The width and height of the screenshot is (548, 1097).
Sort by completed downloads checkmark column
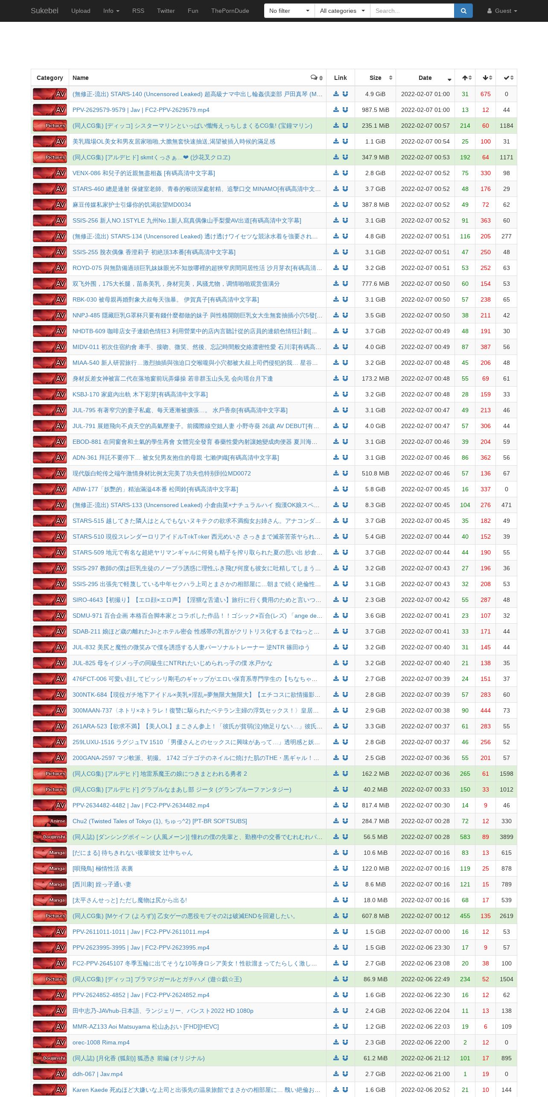(507, 78)
